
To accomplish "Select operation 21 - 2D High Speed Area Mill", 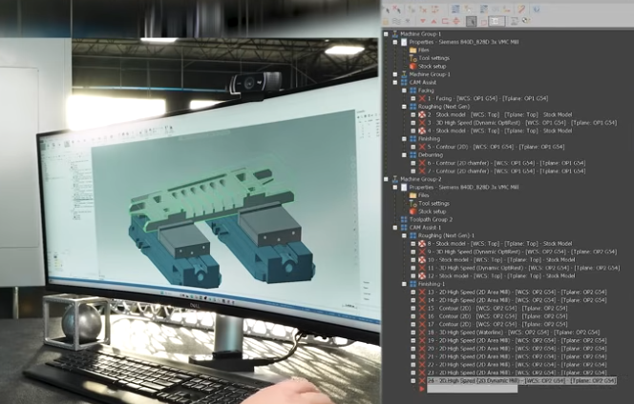I will pos(517,356).
